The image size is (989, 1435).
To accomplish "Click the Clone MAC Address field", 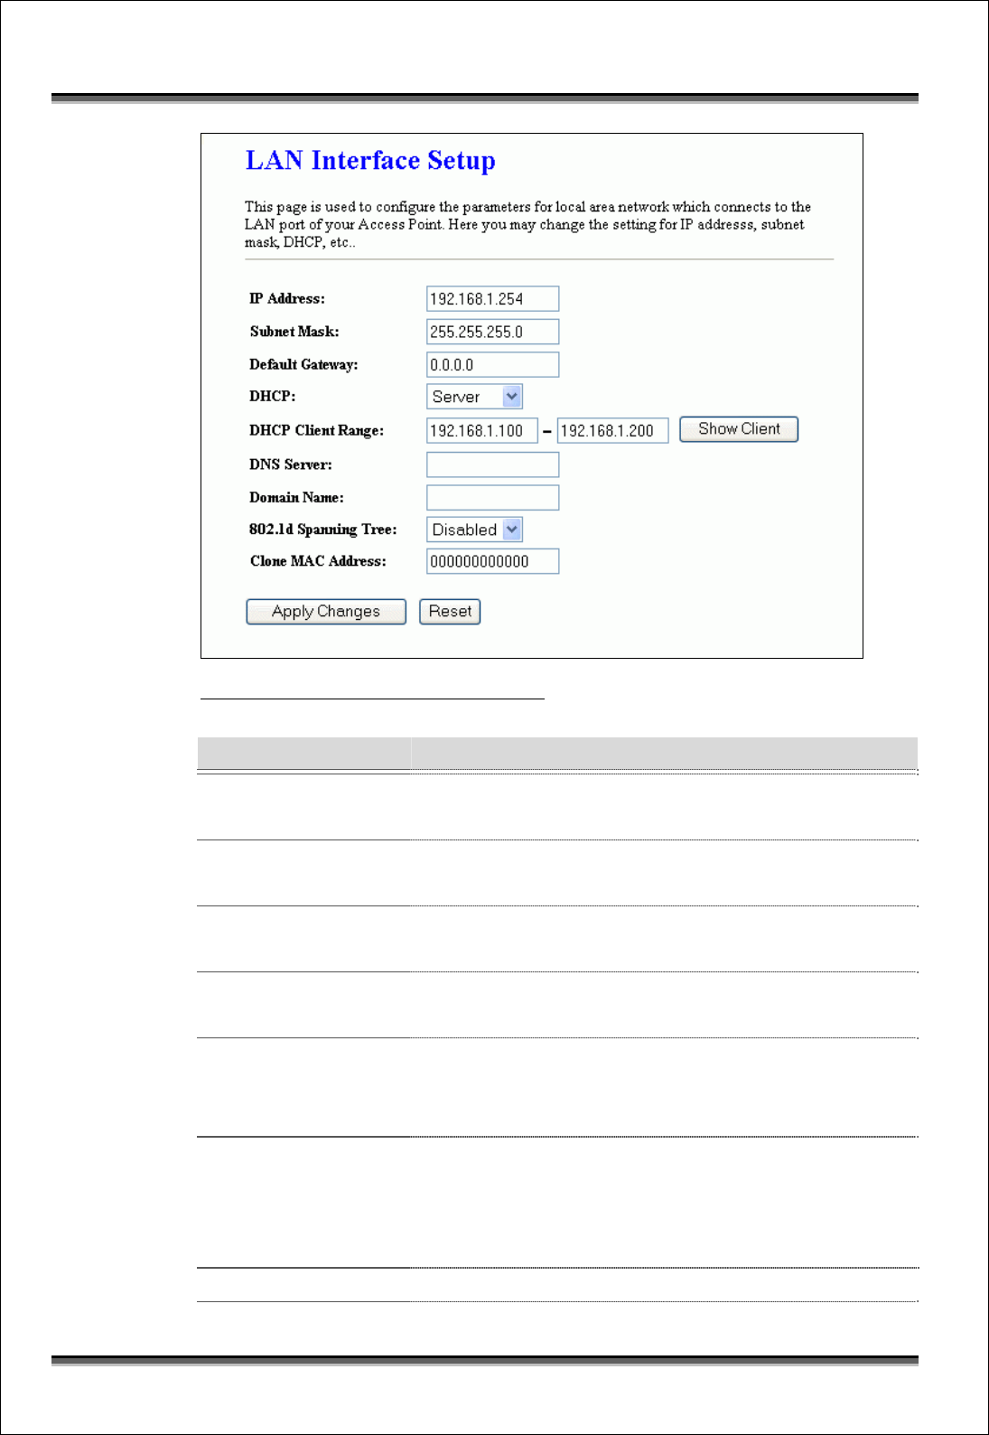I will (x=492, y=561).
